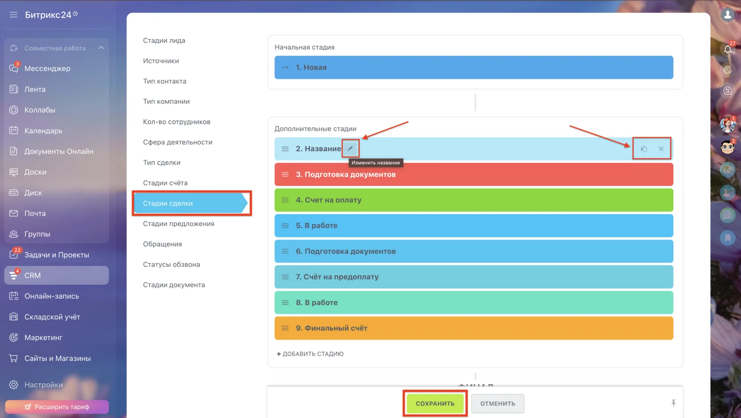Click the green Сохранить button
This screenshot has height=418, width=741.
[435, 403]
